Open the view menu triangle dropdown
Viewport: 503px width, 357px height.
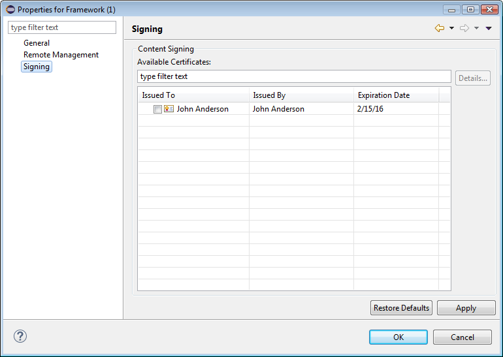[x=489, y=29]
